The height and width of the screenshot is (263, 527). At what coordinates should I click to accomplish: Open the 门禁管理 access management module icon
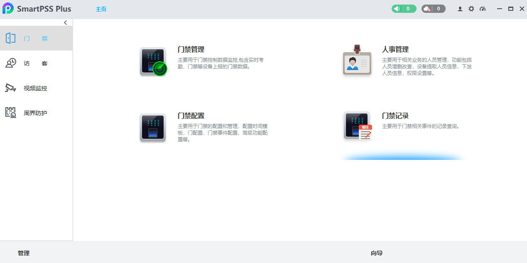pyautogui.click(x=153, y=61)
